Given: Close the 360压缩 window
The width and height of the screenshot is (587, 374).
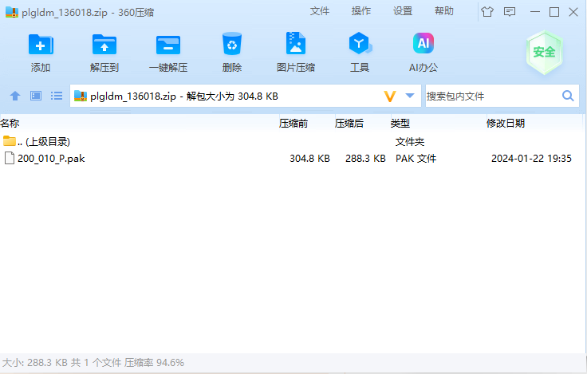Looking at the screenshot, I should (573, 12).
